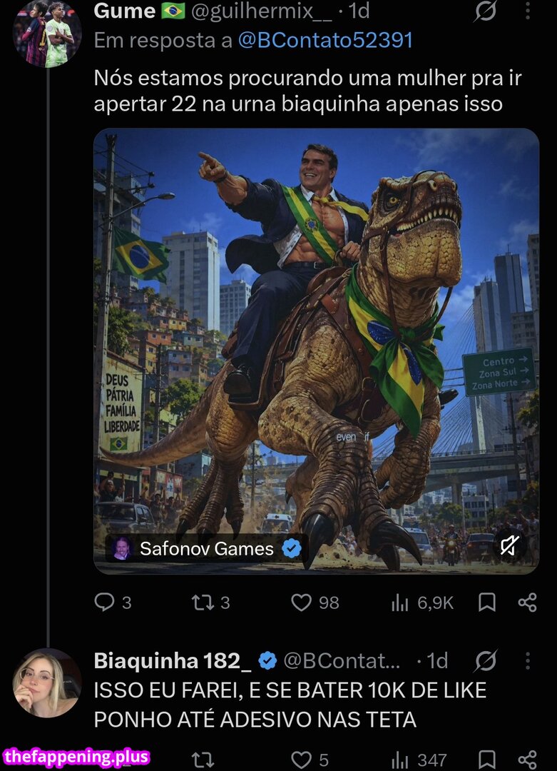Open more options on Biaquinha's reply
The width and height of the screenshot is (557, 771).
(528, 661)
